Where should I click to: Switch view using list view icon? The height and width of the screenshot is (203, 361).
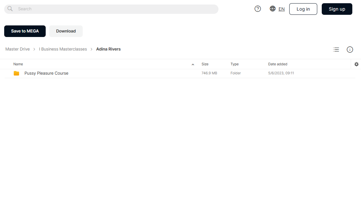tap(336, 50)
